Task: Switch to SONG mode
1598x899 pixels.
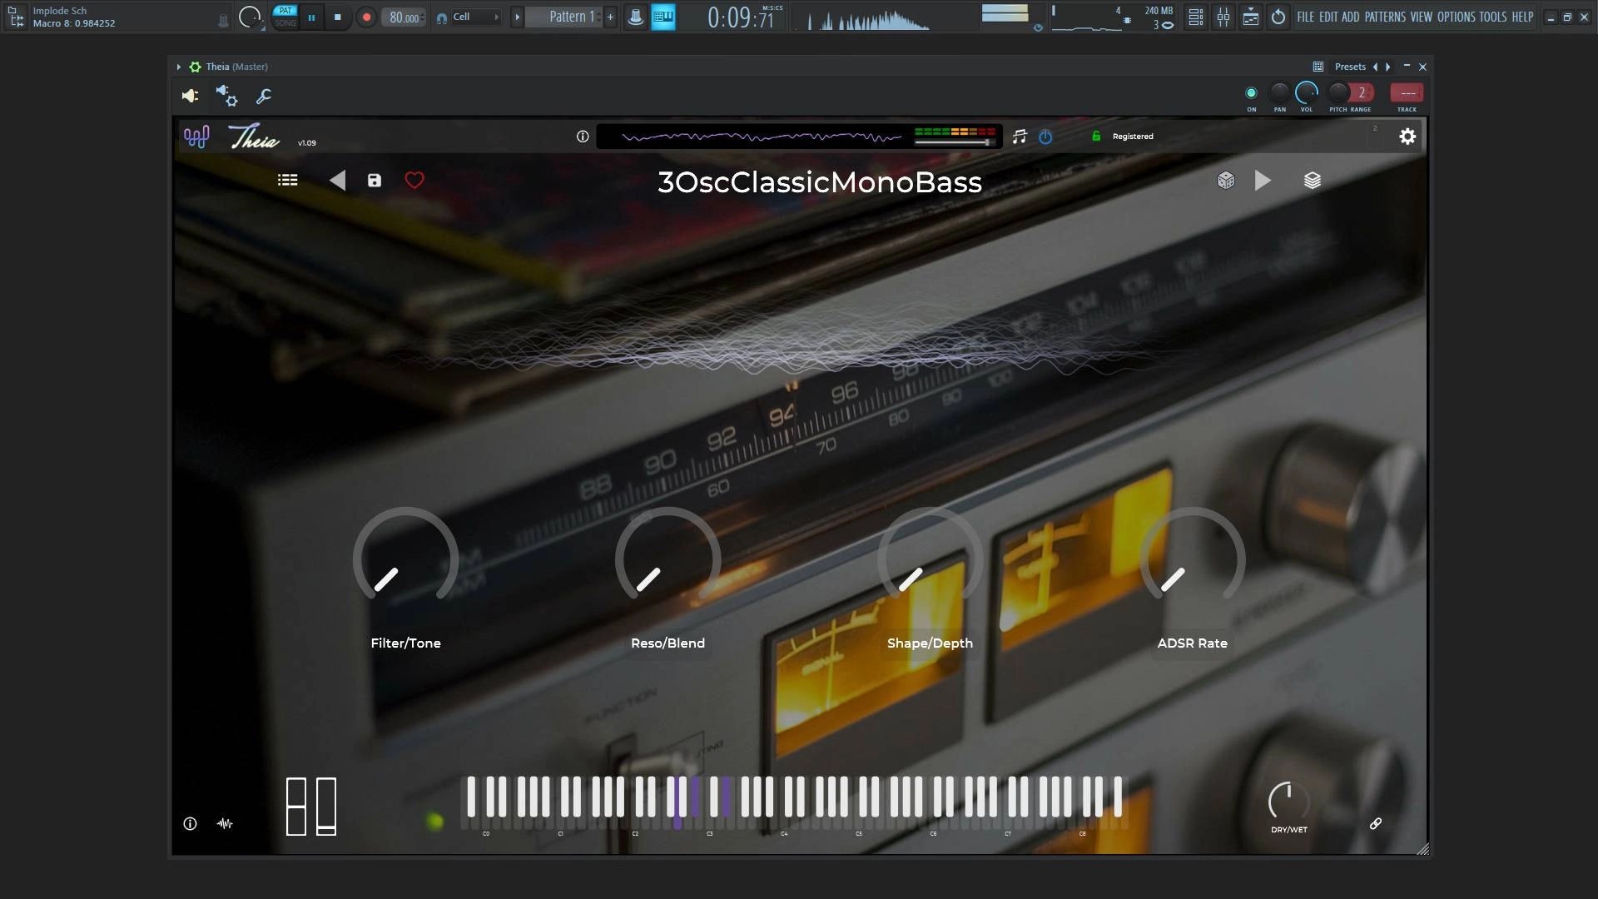Action: pos(285,23)
